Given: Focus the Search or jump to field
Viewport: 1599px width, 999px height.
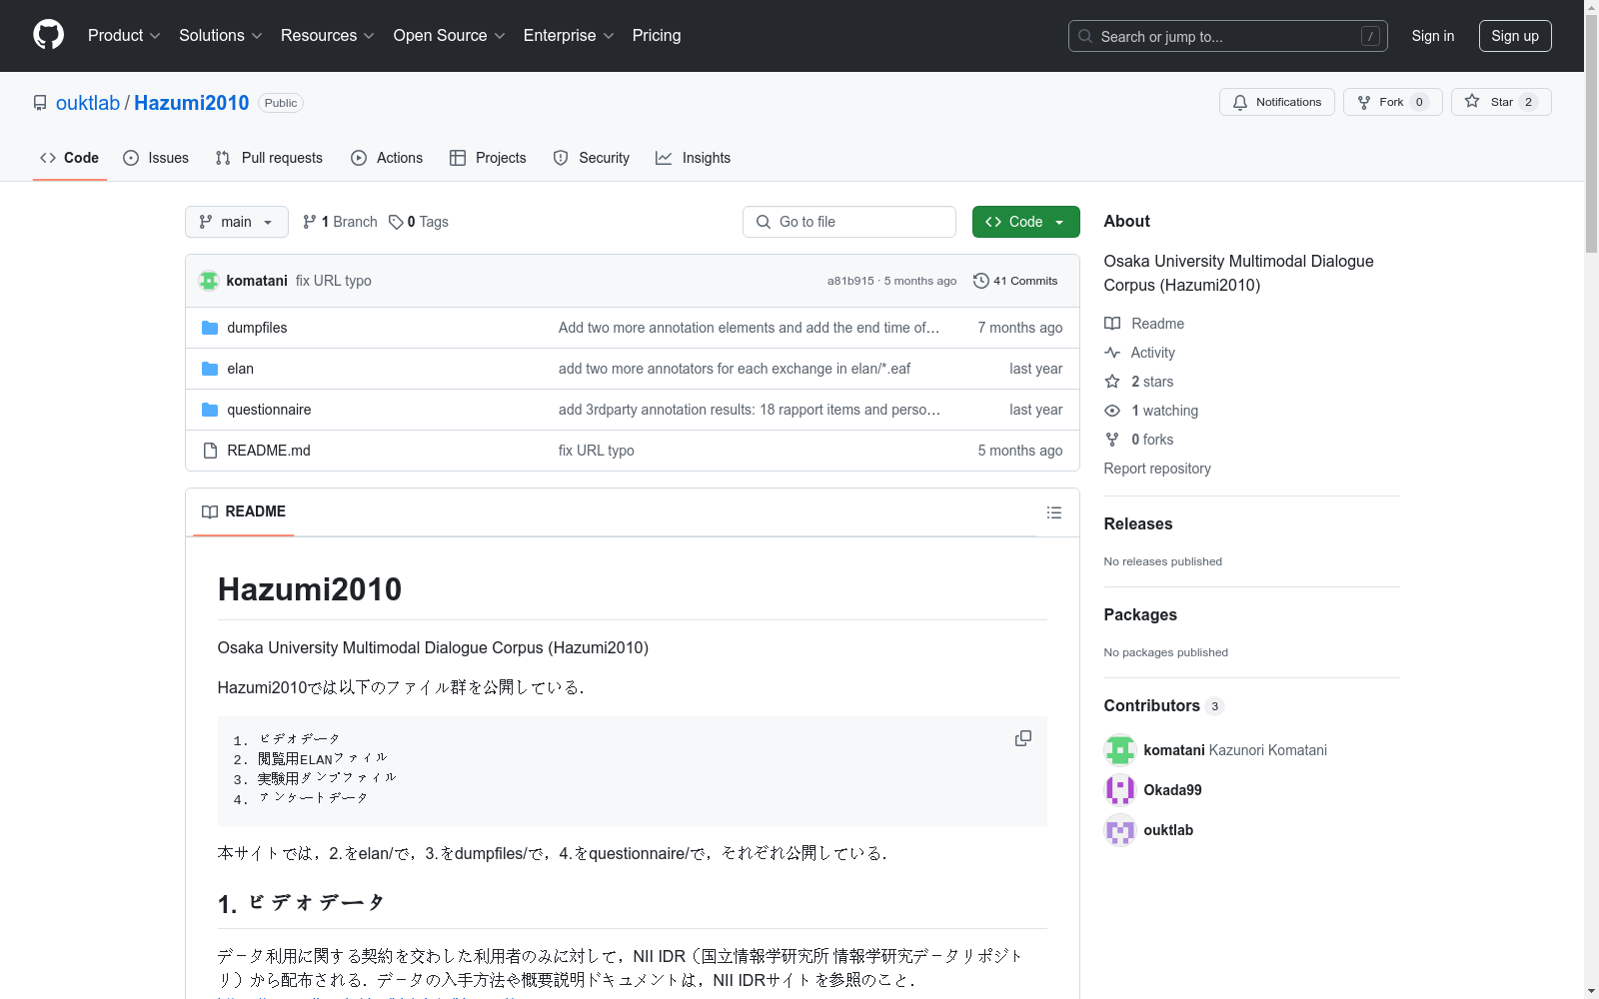Looking at the screenshot, I should (x=1228, y=36).
